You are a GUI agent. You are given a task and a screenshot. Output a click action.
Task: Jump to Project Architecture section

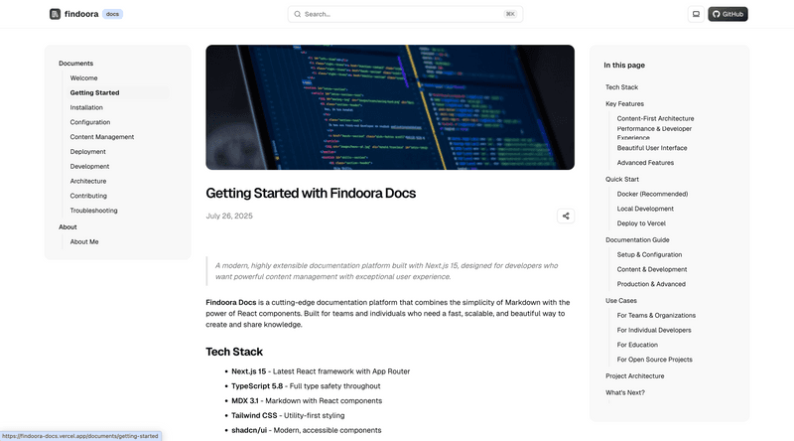[x=634, y=376]
